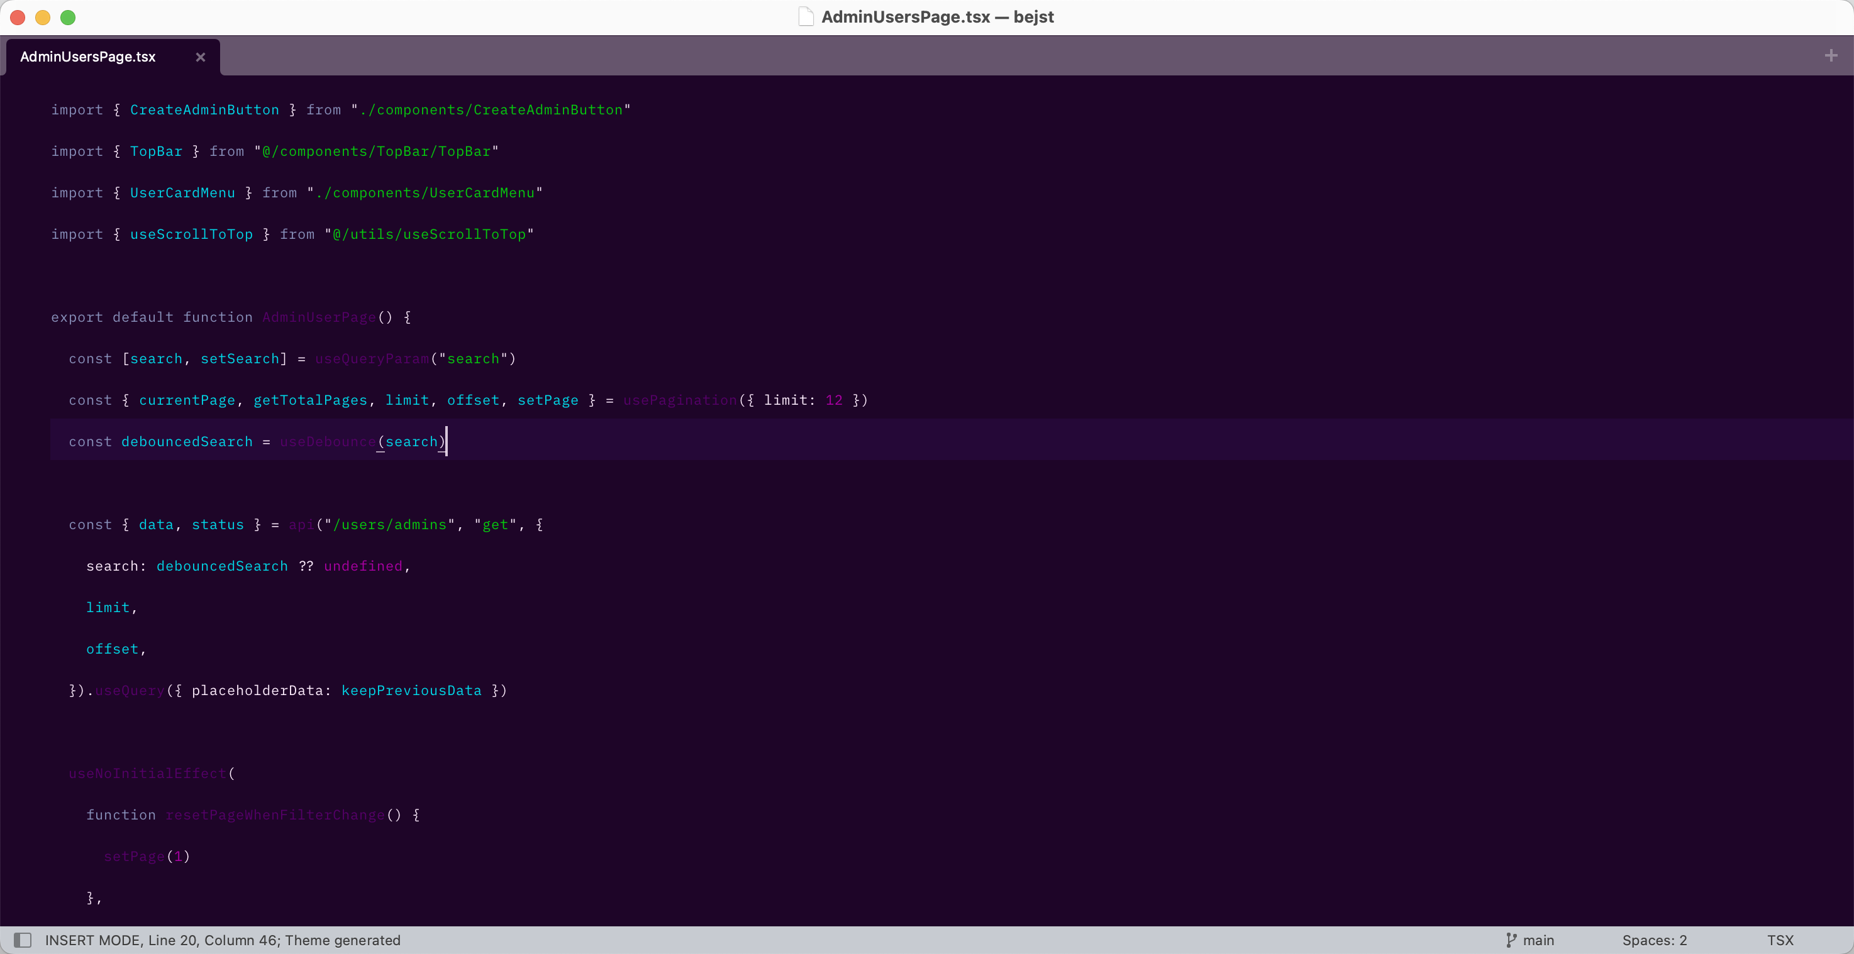Image resolution: width=1854 pixels, height=954 pixels.
Task: Click the "@/components/TopBar/TopBar" string
Action: click(x=377, y=151)
